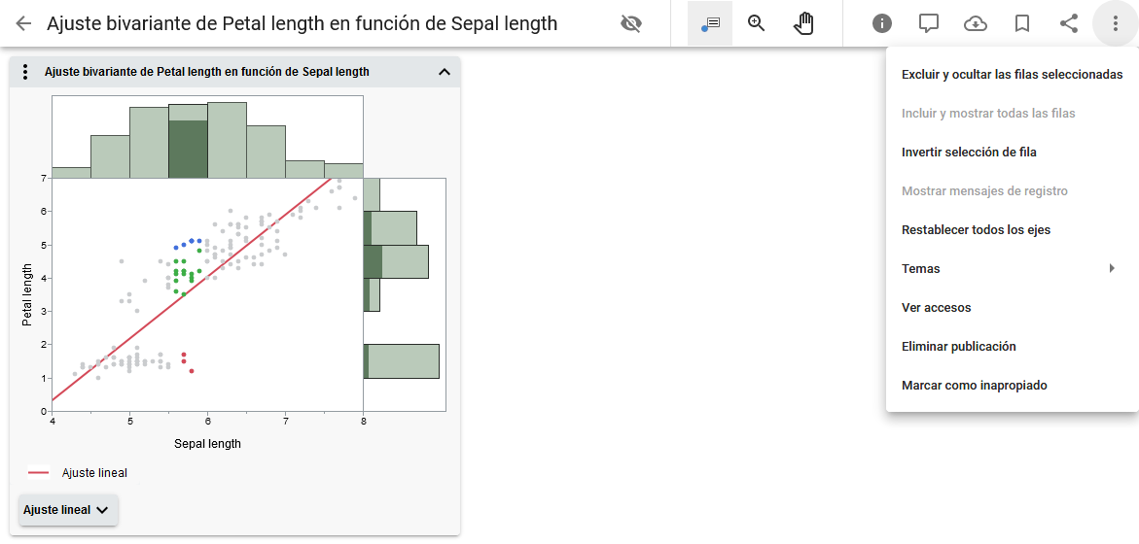Screen dimensions: 1139x544
Task: Bookmark this report
Action: click(1022, 23)
